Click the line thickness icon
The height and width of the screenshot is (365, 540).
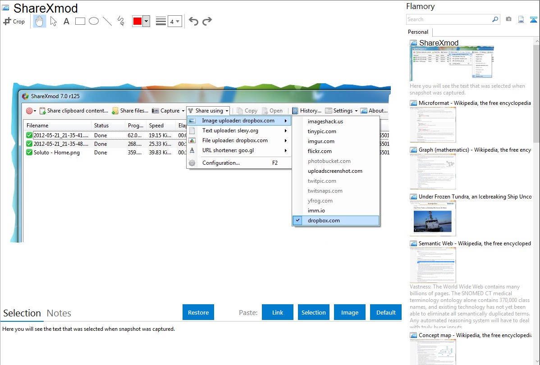click(x=161, y=21)
